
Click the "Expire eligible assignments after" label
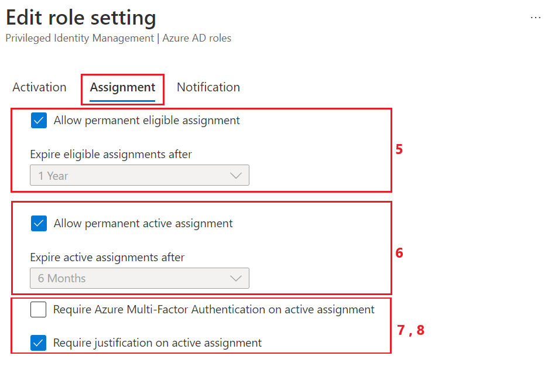(x=111, y=155)
